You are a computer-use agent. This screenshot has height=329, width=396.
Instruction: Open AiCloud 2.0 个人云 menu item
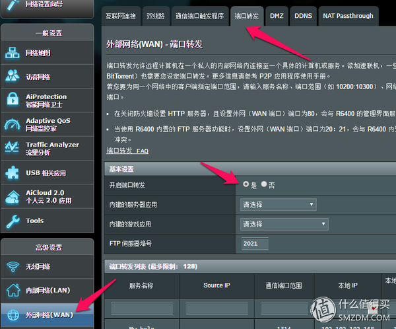coord(48,196)
